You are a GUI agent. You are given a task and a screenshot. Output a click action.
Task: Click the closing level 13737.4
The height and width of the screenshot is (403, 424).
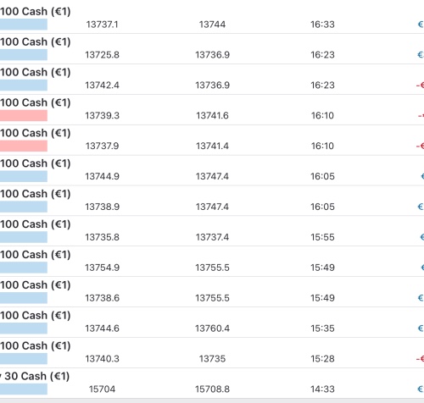click(x=212, y=237)
